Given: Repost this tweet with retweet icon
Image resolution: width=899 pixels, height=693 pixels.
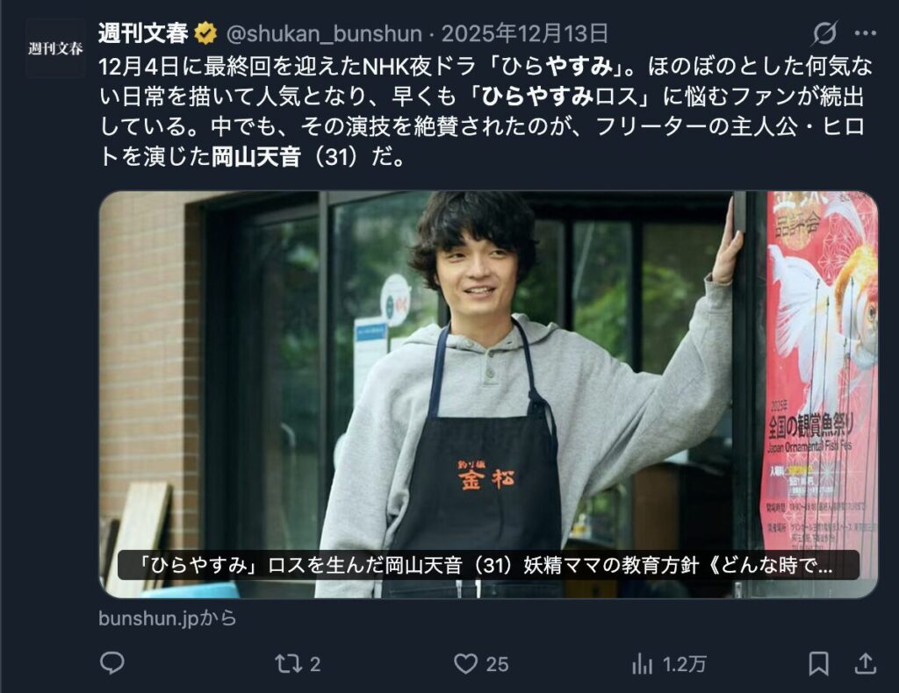Looking at the screenshot, I should [288, 664].
